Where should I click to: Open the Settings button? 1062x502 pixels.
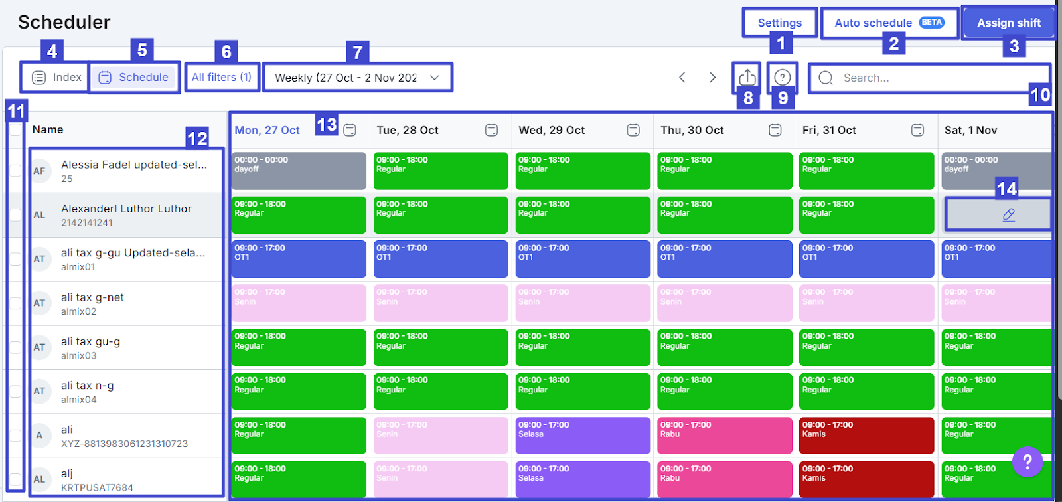pyautogui.click(x=779, y=23)
